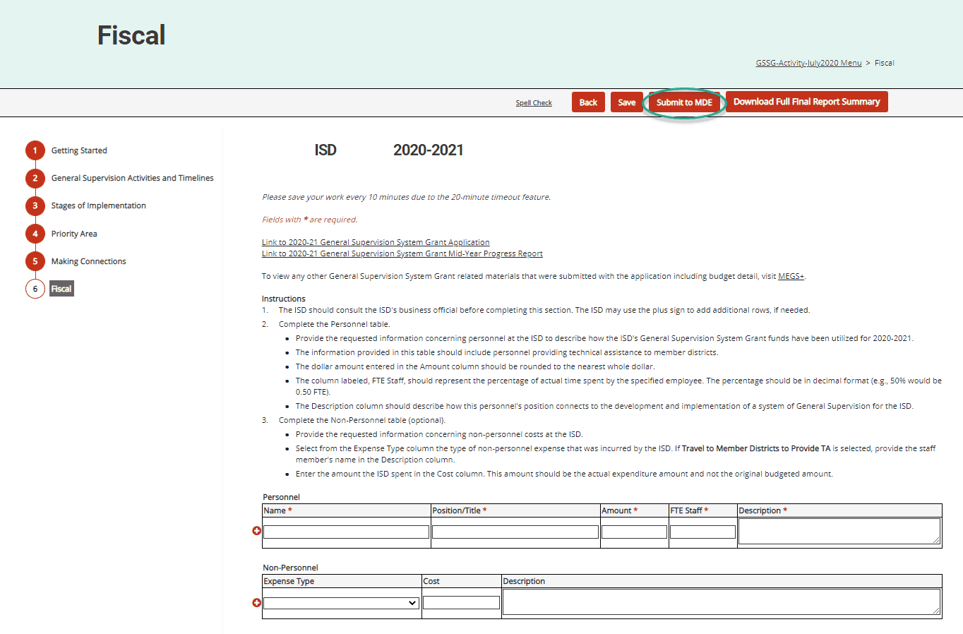This screenshot has height=634, width=963.
Task: Open Getting Started section
Action: tap(79, 150)
